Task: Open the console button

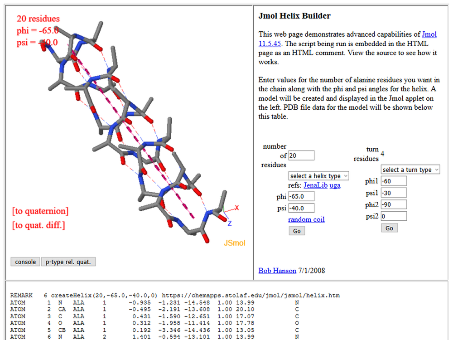Action: [x=25, y=262]
